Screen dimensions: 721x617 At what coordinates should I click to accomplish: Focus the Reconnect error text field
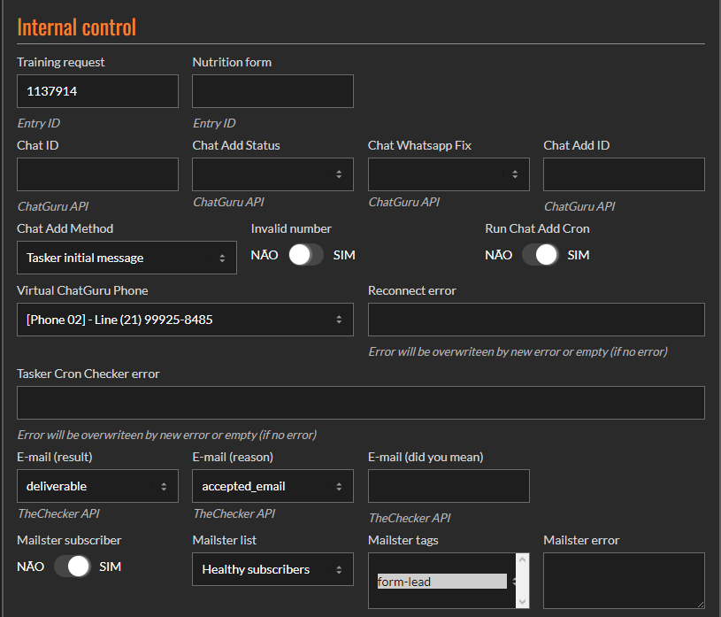(x=536, y=320)
